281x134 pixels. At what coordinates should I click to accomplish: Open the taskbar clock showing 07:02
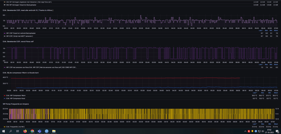click(269, 130)
